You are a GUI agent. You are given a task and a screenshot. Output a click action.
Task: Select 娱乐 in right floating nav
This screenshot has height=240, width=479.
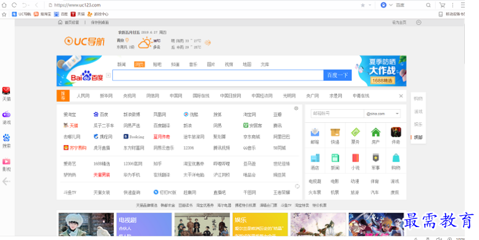[419, 124]
